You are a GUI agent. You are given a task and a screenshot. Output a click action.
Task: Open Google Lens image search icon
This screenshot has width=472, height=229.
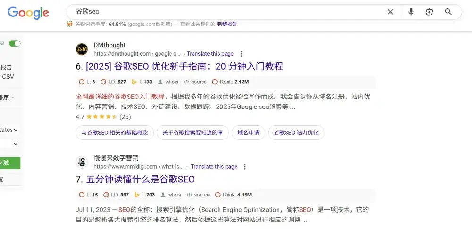[x=429, y=12]
